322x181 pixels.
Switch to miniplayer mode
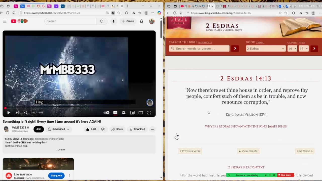pos(132,113)
